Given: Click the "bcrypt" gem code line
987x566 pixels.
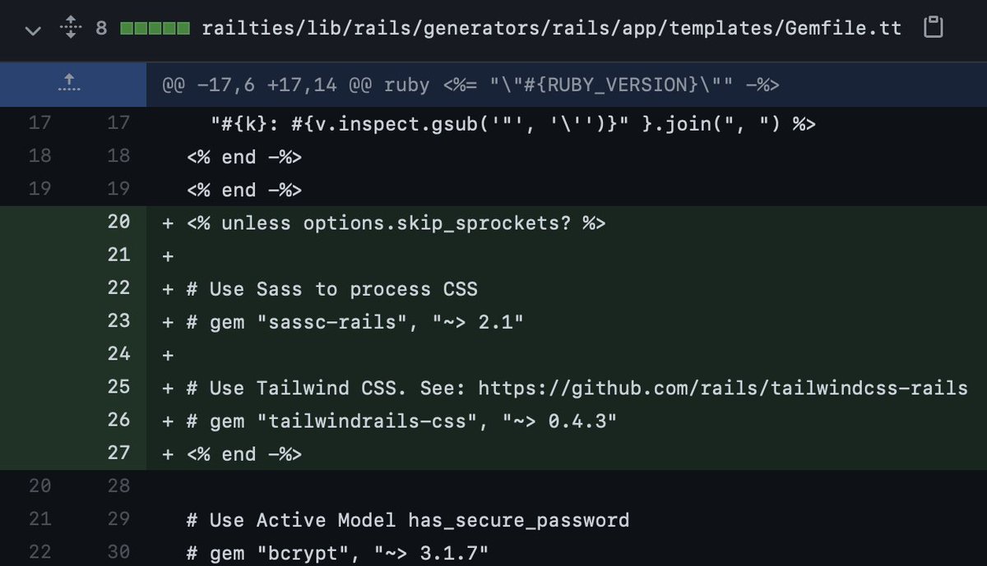Looking at the screenshot, I should point(337,552).
